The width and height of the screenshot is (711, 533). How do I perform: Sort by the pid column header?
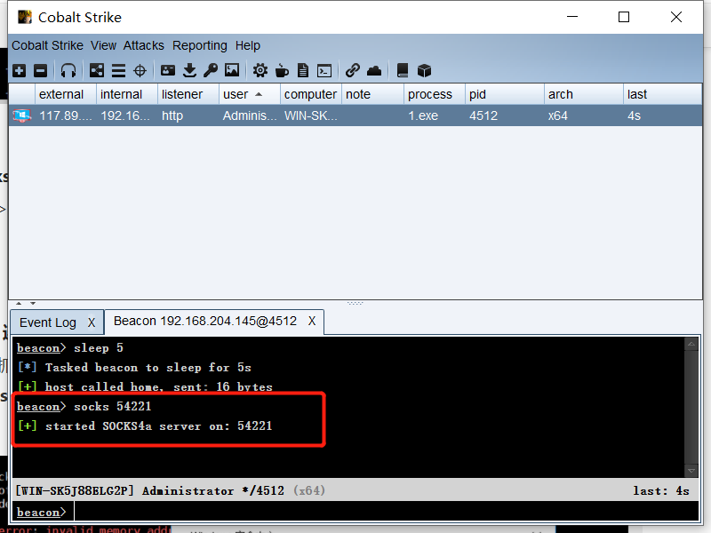click(x=505, y=94)
